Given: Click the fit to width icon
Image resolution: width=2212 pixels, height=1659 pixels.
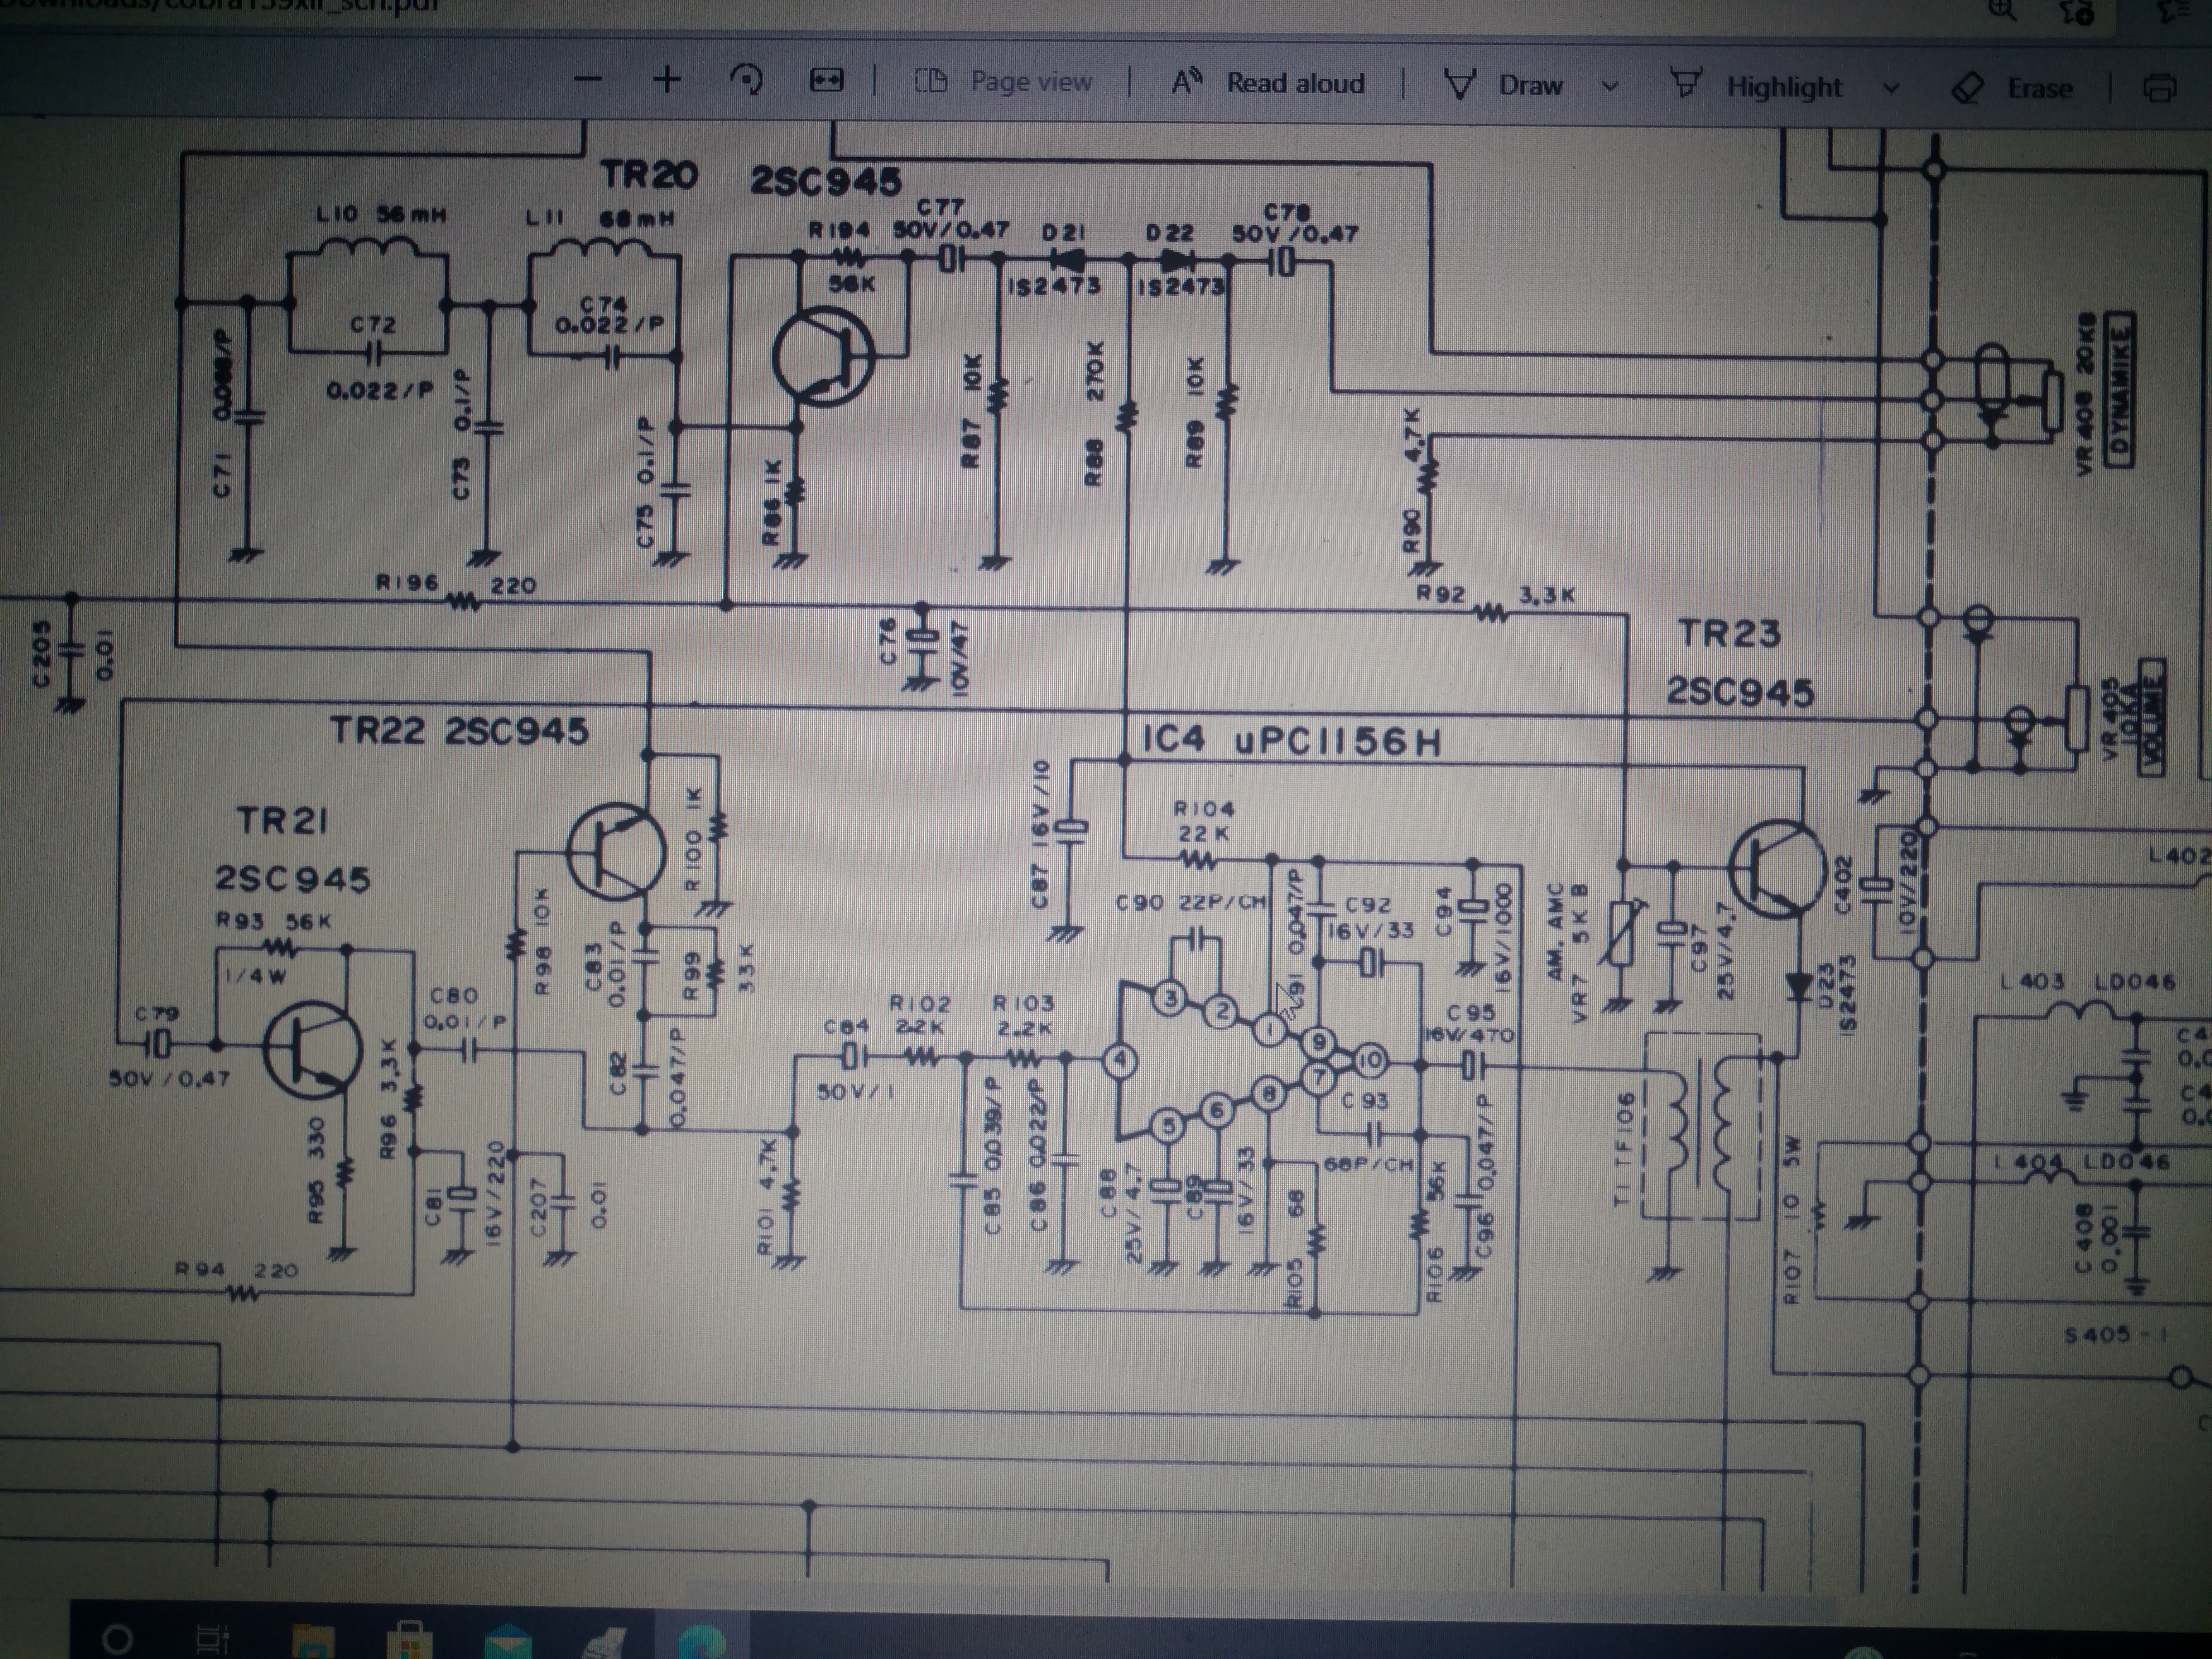Looking at the screenshot, I should tap(826, 81).
